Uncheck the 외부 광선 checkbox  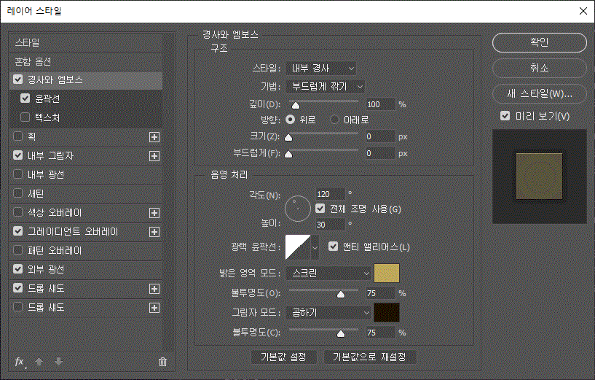pos(17,269)
